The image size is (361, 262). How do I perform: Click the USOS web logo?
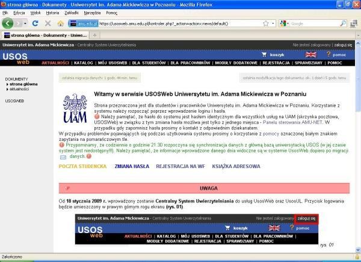tap(16, 58)
